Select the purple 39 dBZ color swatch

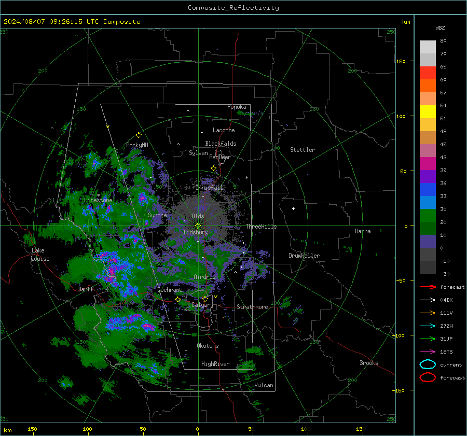[x=428, y=176]
